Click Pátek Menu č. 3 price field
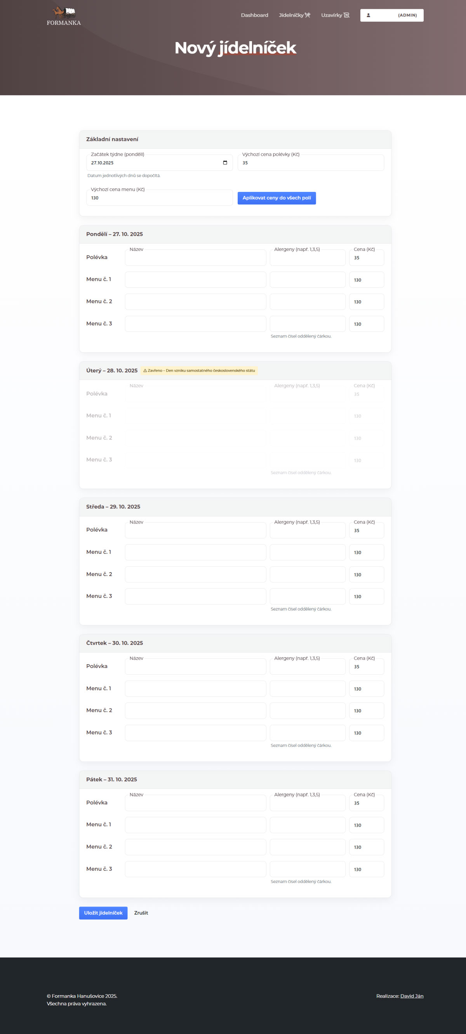The image size is (466, 1034). point(366,869)
